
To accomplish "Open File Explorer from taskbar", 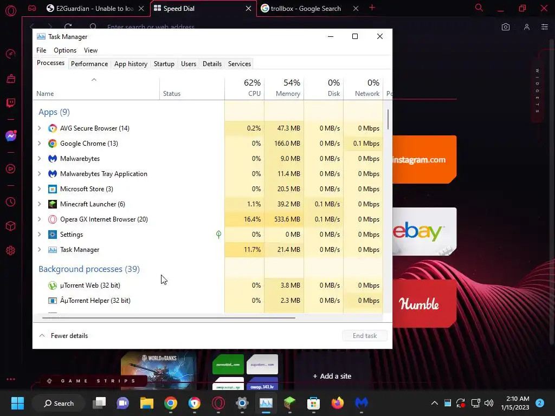I will pyautogui.click(x=146, y=403).
